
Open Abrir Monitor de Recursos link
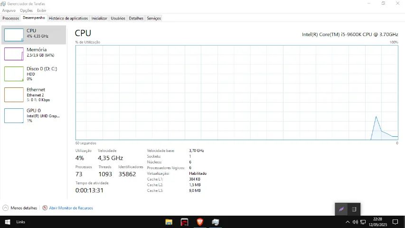pyautogui.click(x=71, y=208)
